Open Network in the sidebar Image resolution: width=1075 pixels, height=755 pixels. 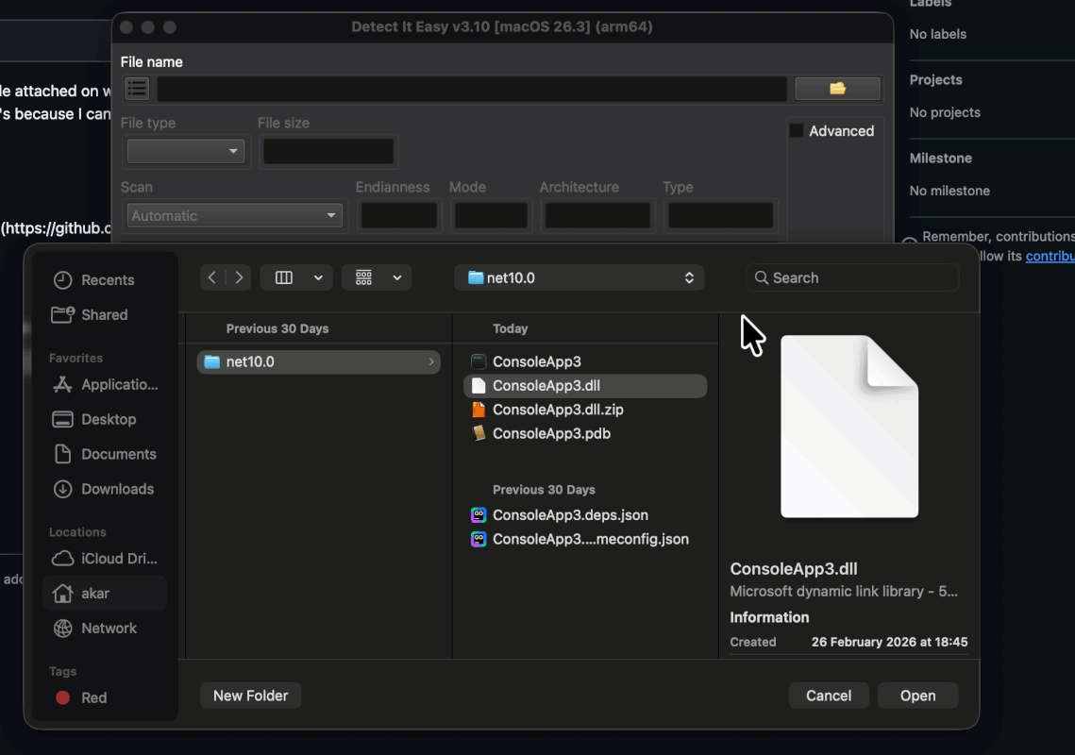pos(105,629)
